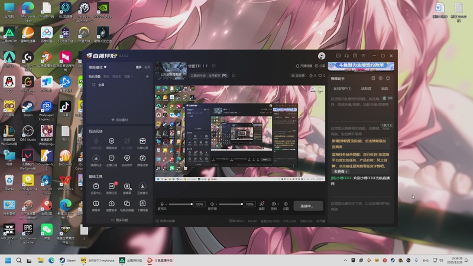Image resolution: width=473 pixels, height=266 pixels.
Task: Open Windows Start menu
Action: pos(8,260)
